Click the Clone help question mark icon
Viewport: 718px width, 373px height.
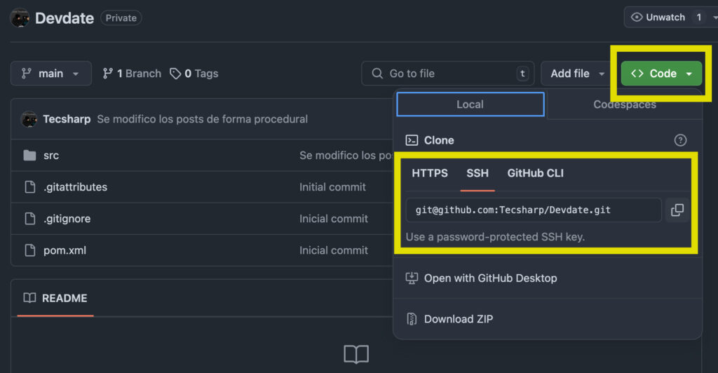coord(680,140)
